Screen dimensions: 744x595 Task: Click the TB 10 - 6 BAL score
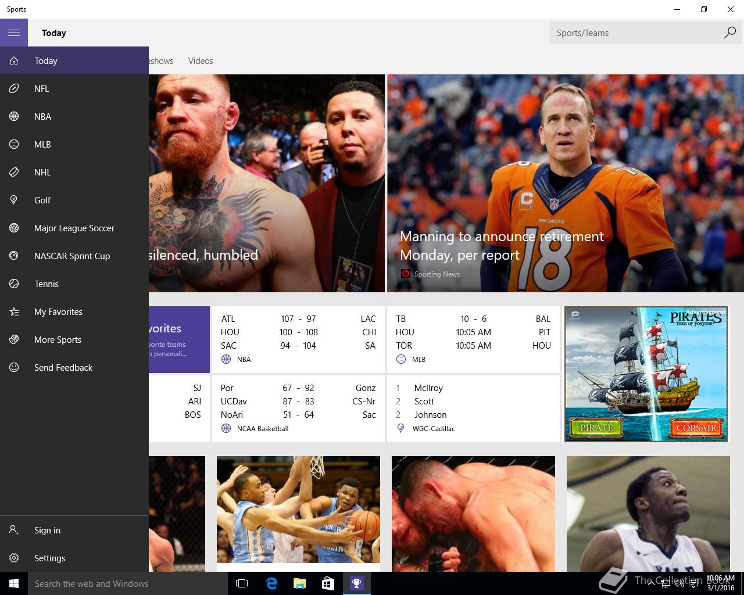[x=473, y=318]
